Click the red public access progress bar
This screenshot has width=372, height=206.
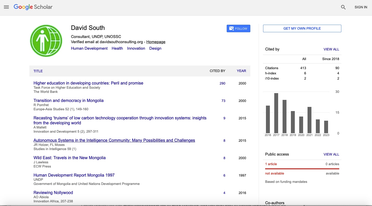[302, 169]
